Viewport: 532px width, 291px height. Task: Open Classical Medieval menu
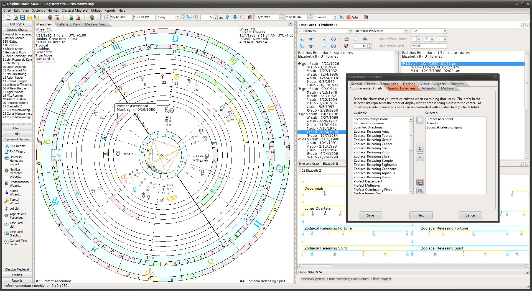click(75, 11)
